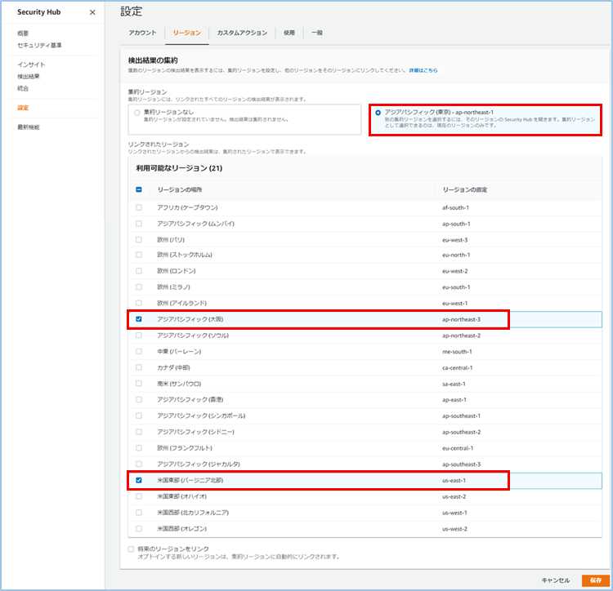Enable 将来のリージョンをリンク checkbox

(x=132, y=549)
